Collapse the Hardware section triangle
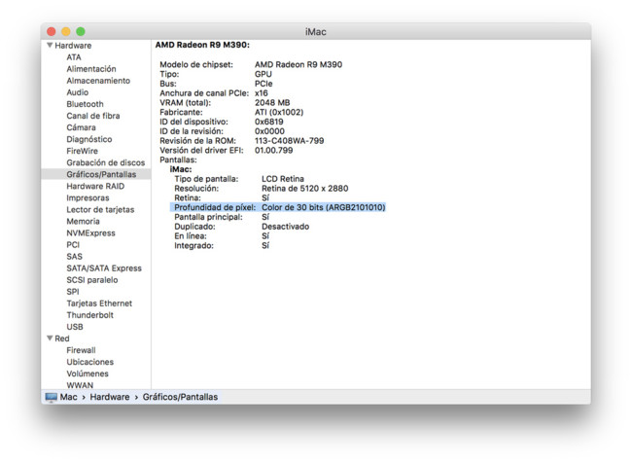Screen dimensions: 632x463 (x=50, y=45)
